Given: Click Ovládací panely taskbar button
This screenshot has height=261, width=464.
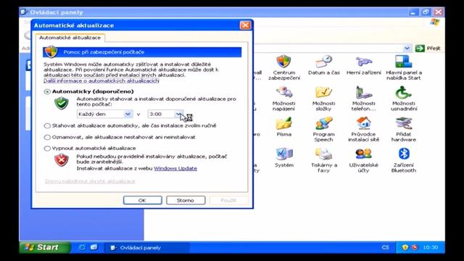Looking at the screenshot, I should 146,248.
